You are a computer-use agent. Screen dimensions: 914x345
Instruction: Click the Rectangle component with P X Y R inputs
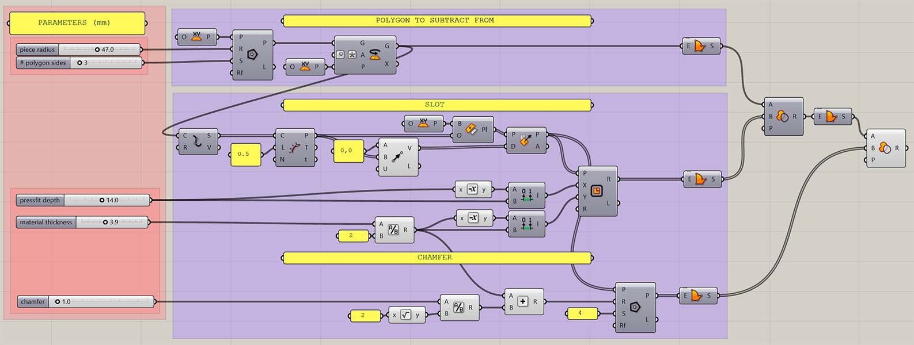click(597, 191)
